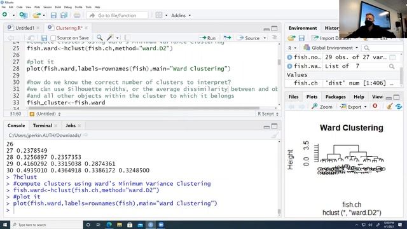The width and height of the screenshot is (407, 229).
Task: Click the Code Tools magic wand icon
Action: click(x=111, y=38)
